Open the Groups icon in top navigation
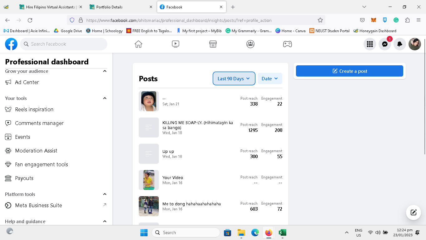The height and width of the screenshot is (240, 426). (x=250, y=44)
